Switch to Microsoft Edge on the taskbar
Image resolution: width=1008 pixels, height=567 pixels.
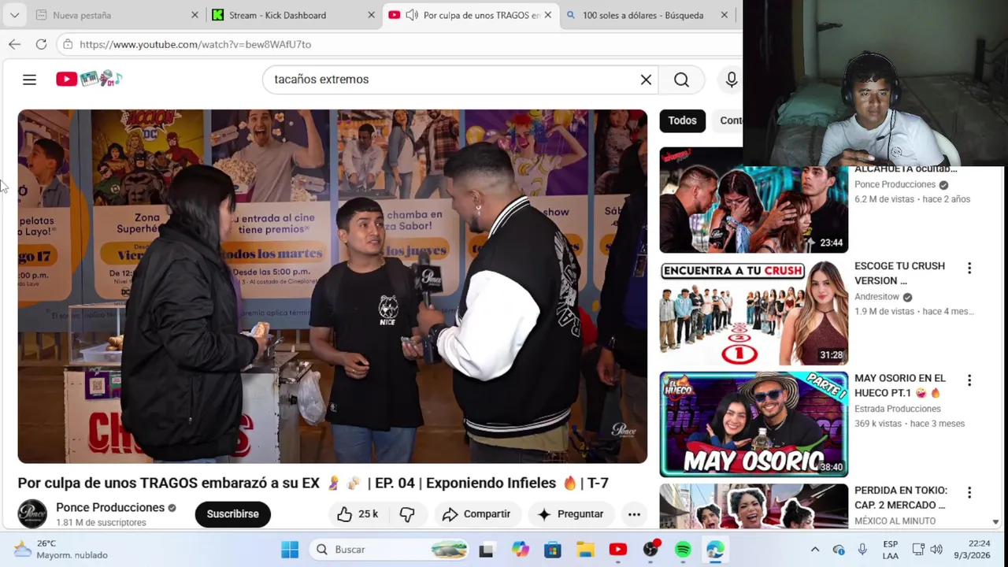pyautogui.click(x=715, y=550)
